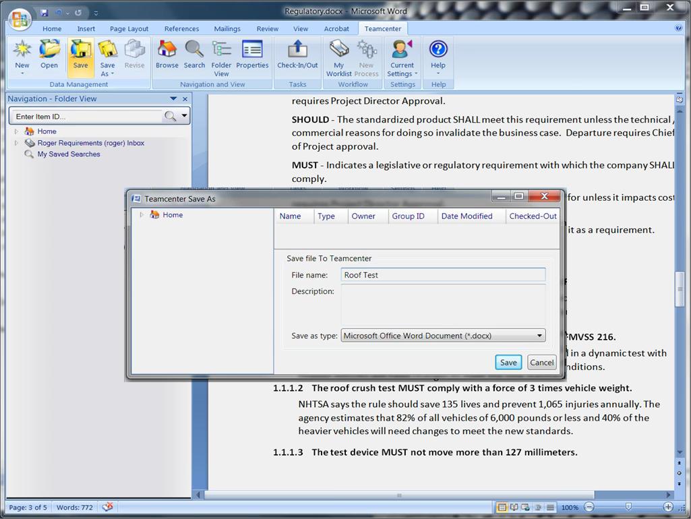The height and width of the screenshot is (519, 691).
Task: Toggle the Folder View icon
Action: click(x=221, y=49)
